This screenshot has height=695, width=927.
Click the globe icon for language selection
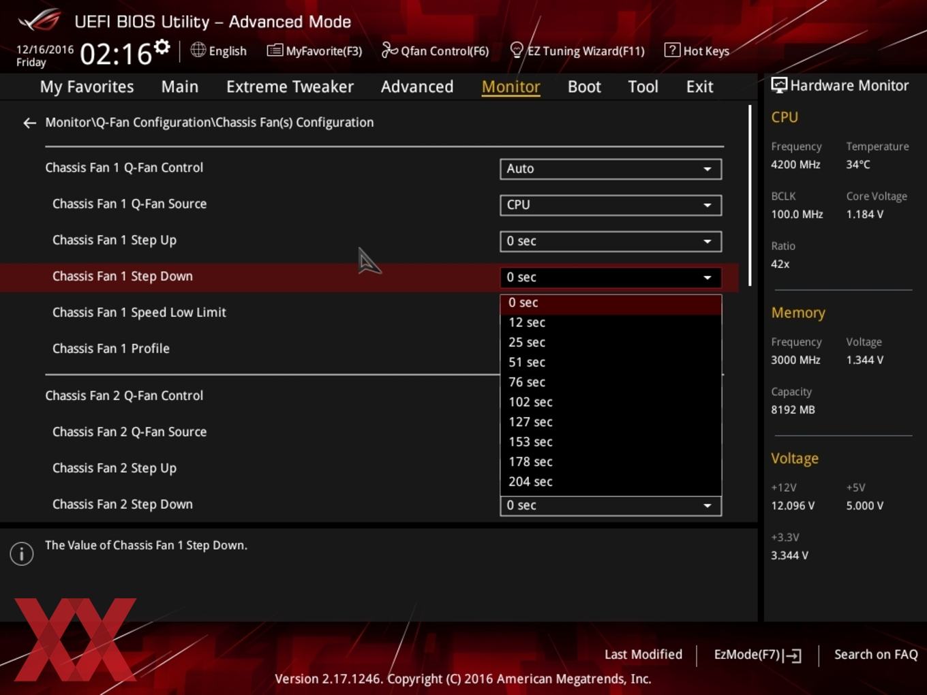coord(198,50)
